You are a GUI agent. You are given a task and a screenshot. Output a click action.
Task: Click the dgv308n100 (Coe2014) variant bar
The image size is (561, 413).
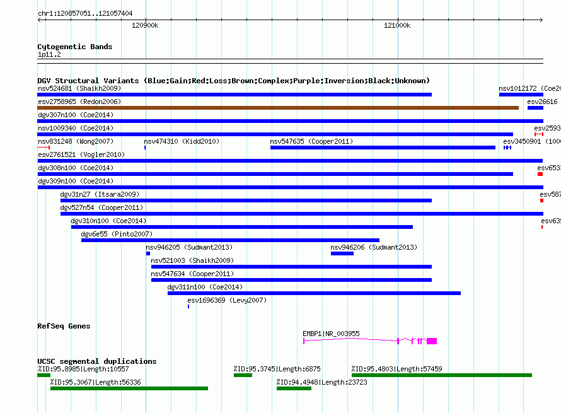pyautogui.click(x=275, y=174)
